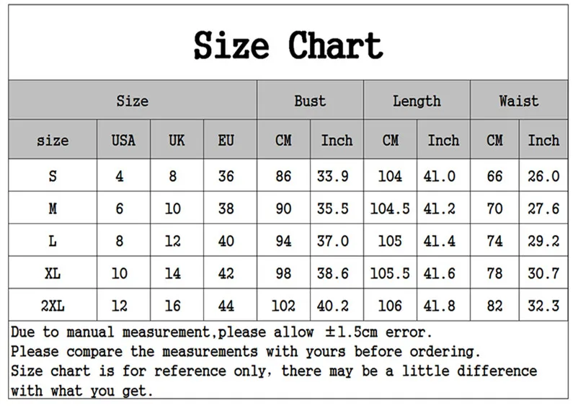Select the EU size 40 cell
573x406 pixels.
click(x=226, y=242)
